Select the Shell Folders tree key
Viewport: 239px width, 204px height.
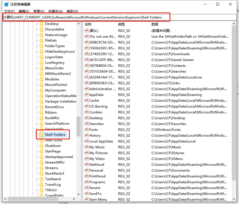tap(55, 134)
